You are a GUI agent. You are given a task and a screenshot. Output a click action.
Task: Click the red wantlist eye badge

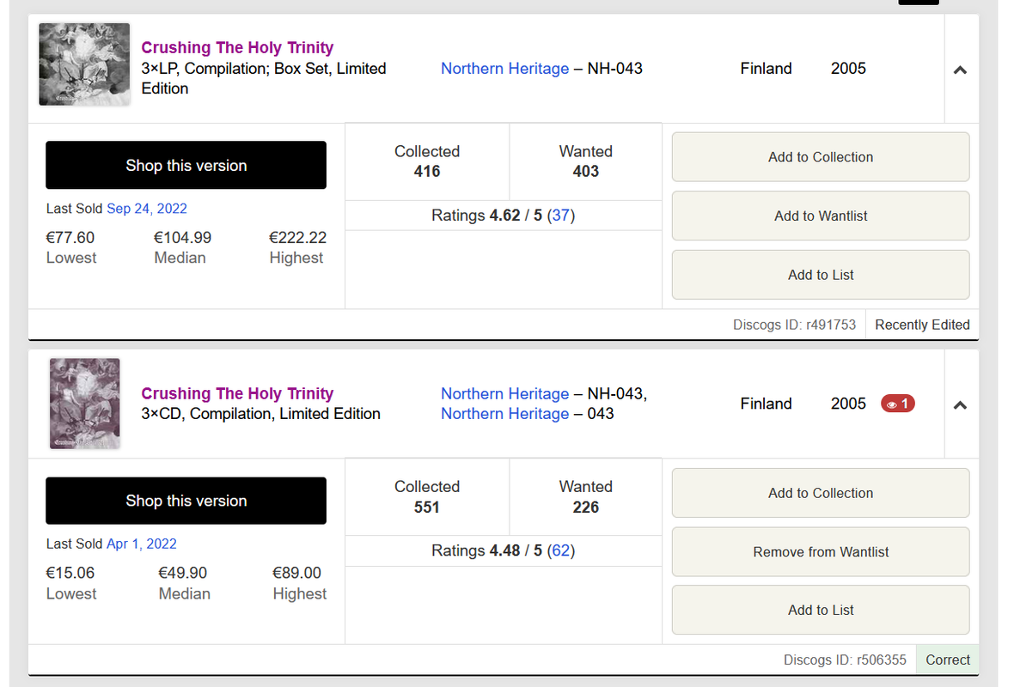[x=897, y=404]
